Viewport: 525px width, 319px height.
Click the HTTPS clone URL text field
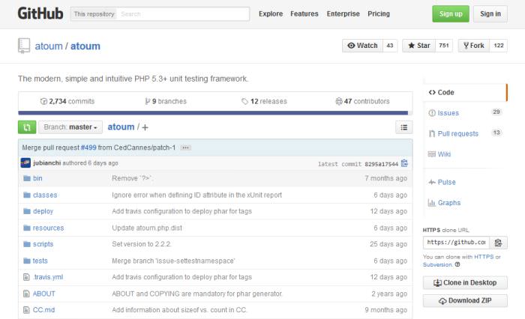[x=456, y=243]
